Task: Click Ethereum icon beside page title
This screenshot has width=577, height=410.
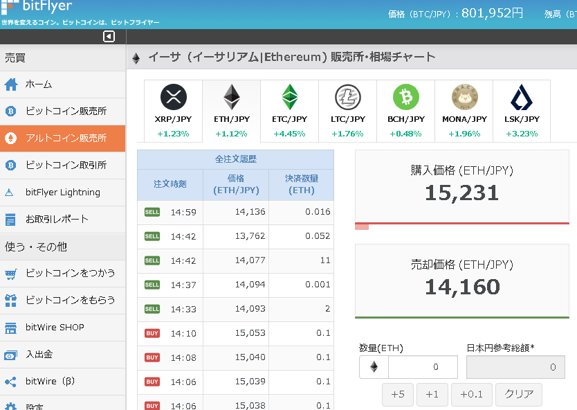Action: pos(136,58)
